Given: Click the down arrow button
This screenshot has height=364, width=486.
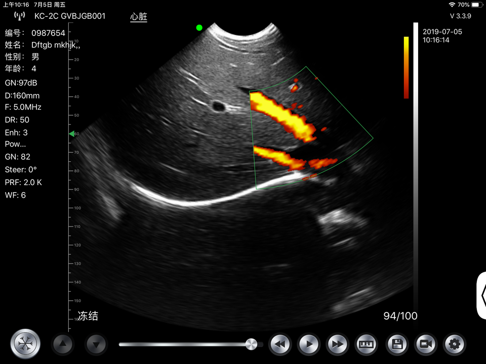Looking at the screenshot, I should [x=96, y=344].
